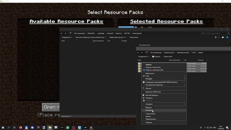Viewport: 231px width, 130px height.
Task: Click minecraft in the address breadcrumb
Action: 110,33
